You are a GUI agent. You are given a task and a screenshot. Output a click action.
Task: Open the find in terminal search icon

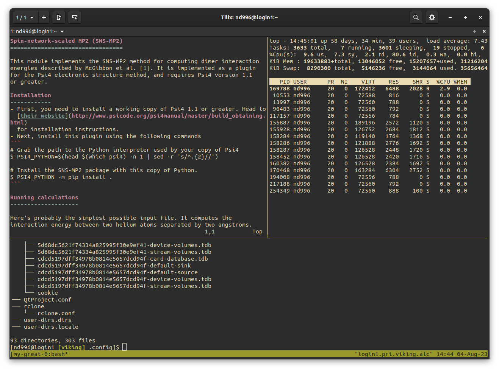[416, 17]
